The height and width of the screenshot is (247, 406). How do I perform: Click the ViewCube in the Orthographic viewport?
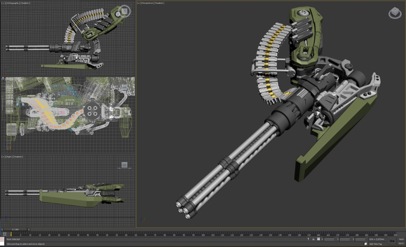[x=124, y=12]
